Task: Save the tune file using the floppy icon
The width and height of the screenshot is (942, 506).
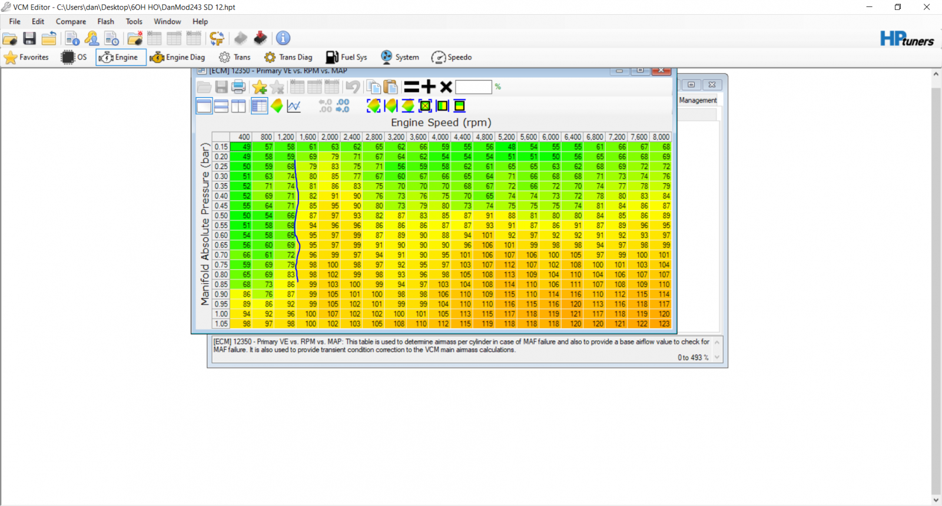Action: (29, 39)
